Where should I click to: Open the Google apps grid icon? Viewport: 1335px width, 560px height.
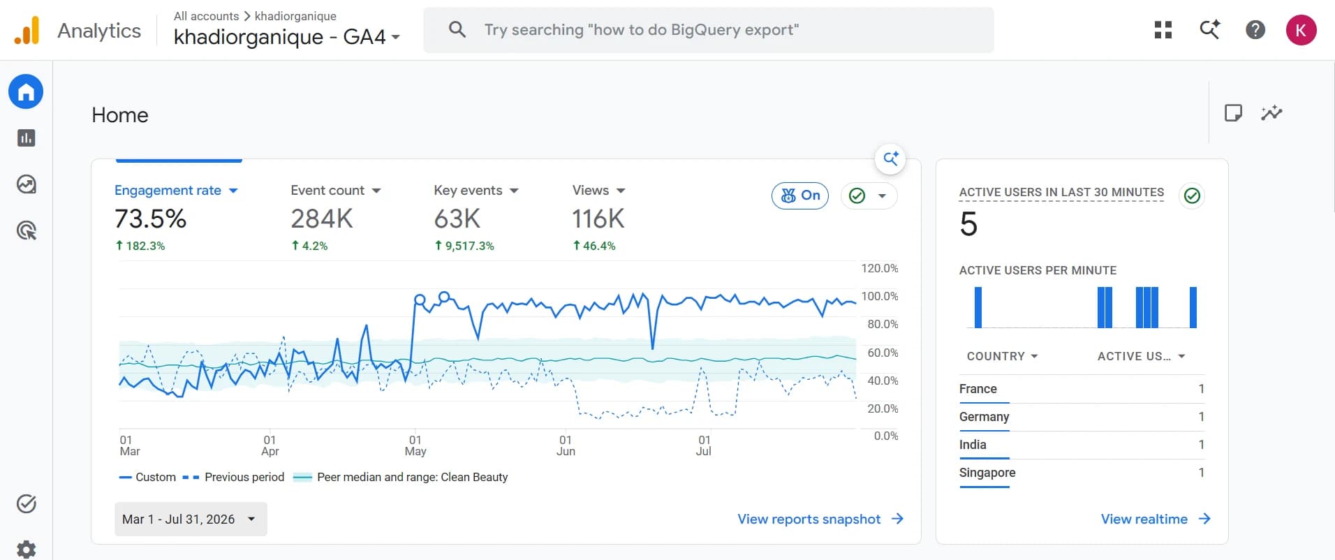1163,30
